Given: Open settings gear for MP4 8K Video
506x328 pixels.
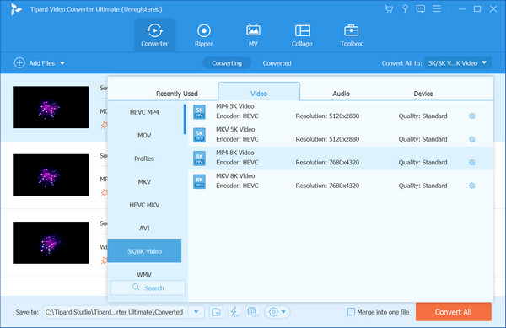Looking at the screenshot, I should point(471,162).
